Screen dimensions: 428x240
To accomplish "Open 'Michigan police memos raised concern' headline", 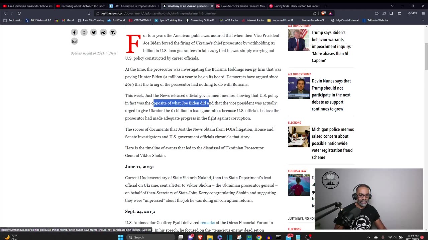I will [333, 143].
